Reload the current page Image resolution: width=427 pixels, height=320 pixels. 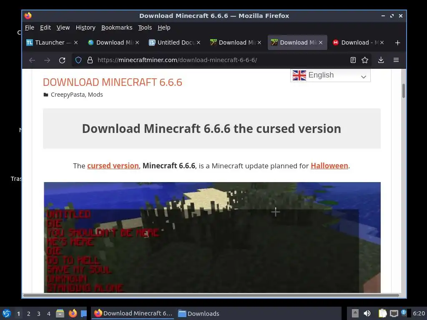(62, 60)
